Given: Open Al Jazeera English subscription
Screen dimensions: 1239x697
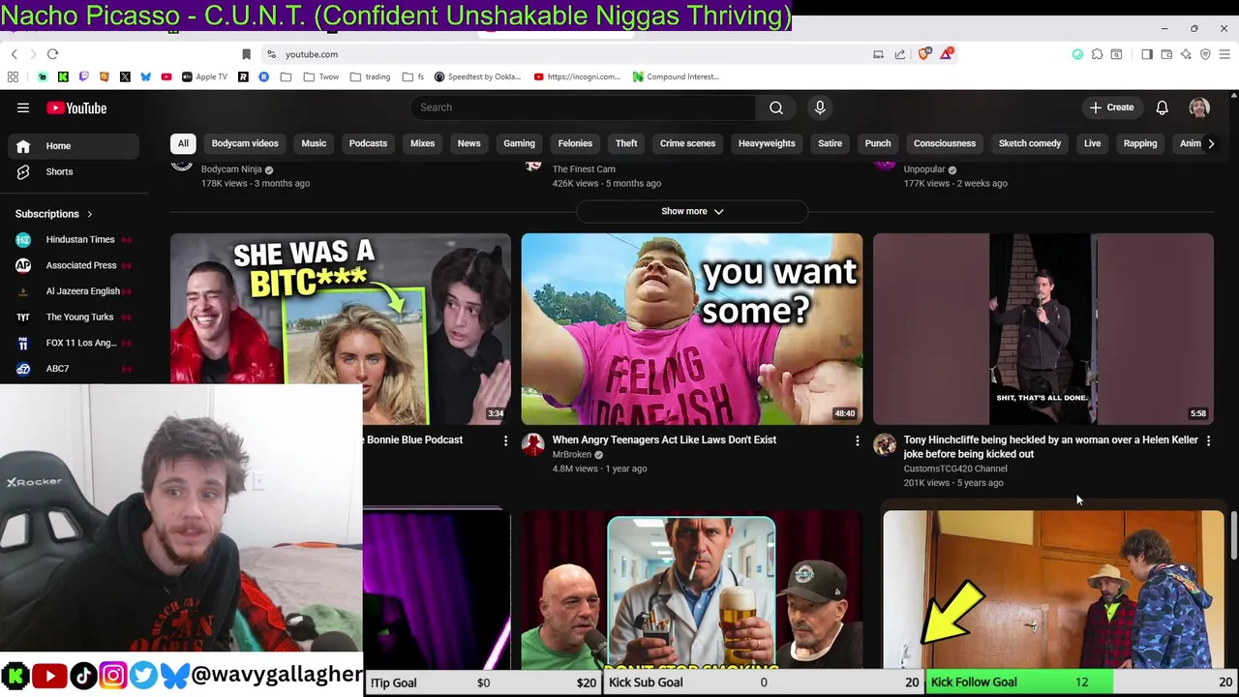Looking at the screenshot, I should [x=75, y=291].
